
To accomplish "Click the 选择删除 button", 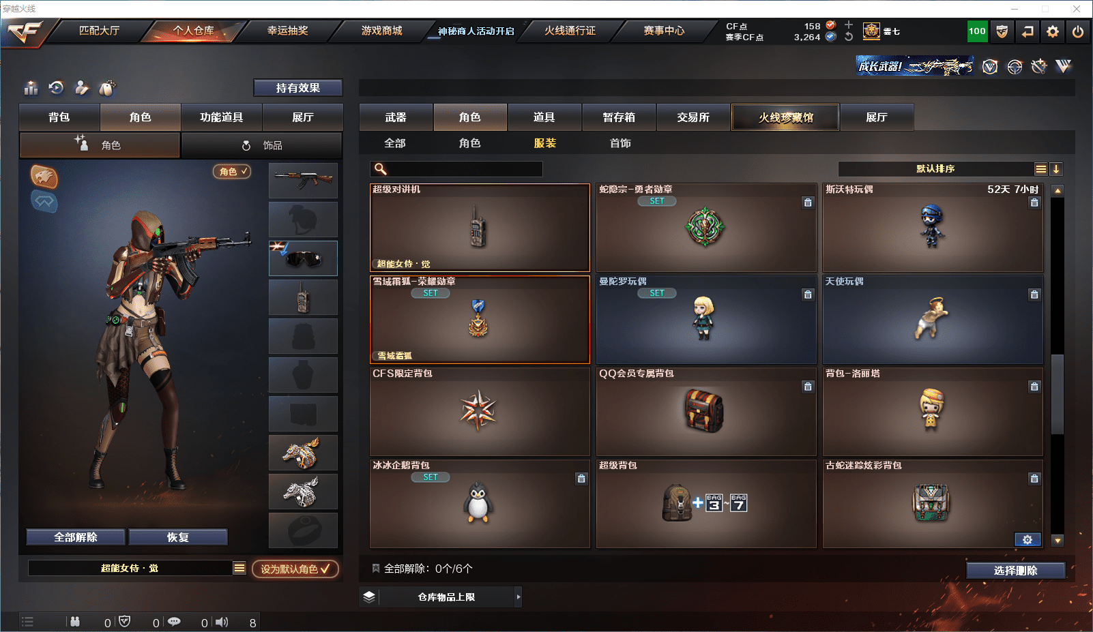I will [x=1016, y=571].
